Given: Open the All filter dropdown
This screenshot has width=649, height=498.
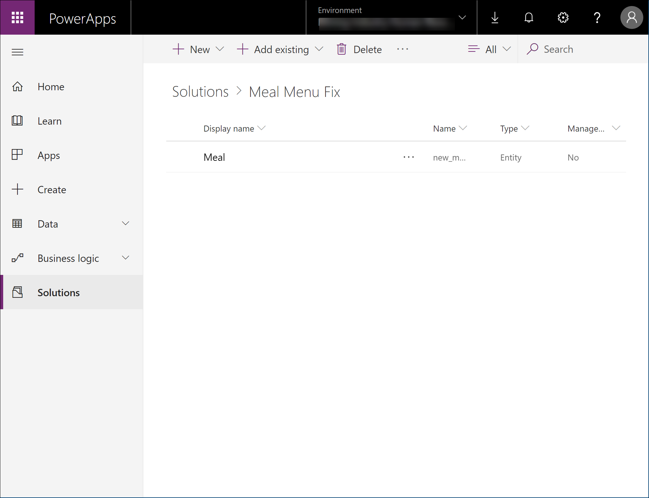Looking at the screenshot, I should pyautogui.click(x=489, y=49).
